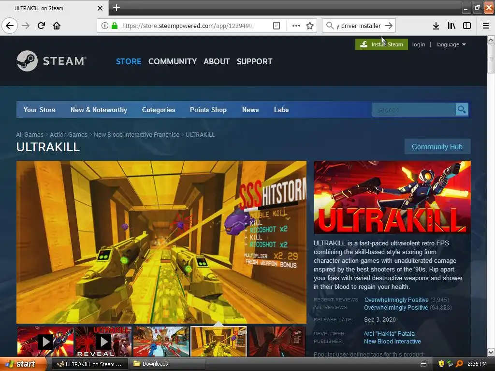Open the News tab
Viewport: 495px width, 371px height.
click(x=250, y=110)
